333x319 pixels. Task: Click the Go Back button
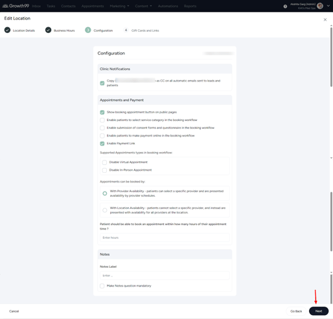coord(296,311)
